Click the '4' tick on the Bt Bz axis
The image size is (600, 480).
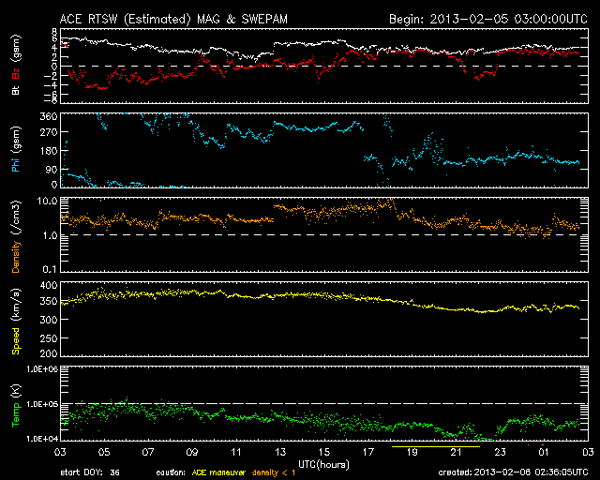coord(54,48)
